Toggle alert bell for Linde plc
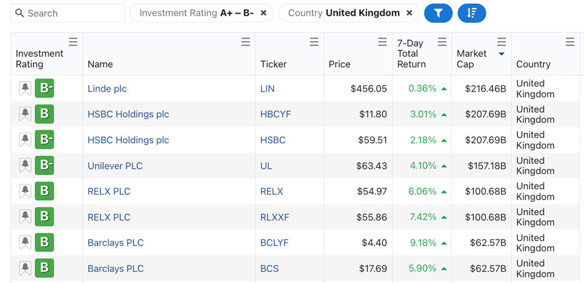The width and height of the screenshot is (584, 283). click(26, 89)
